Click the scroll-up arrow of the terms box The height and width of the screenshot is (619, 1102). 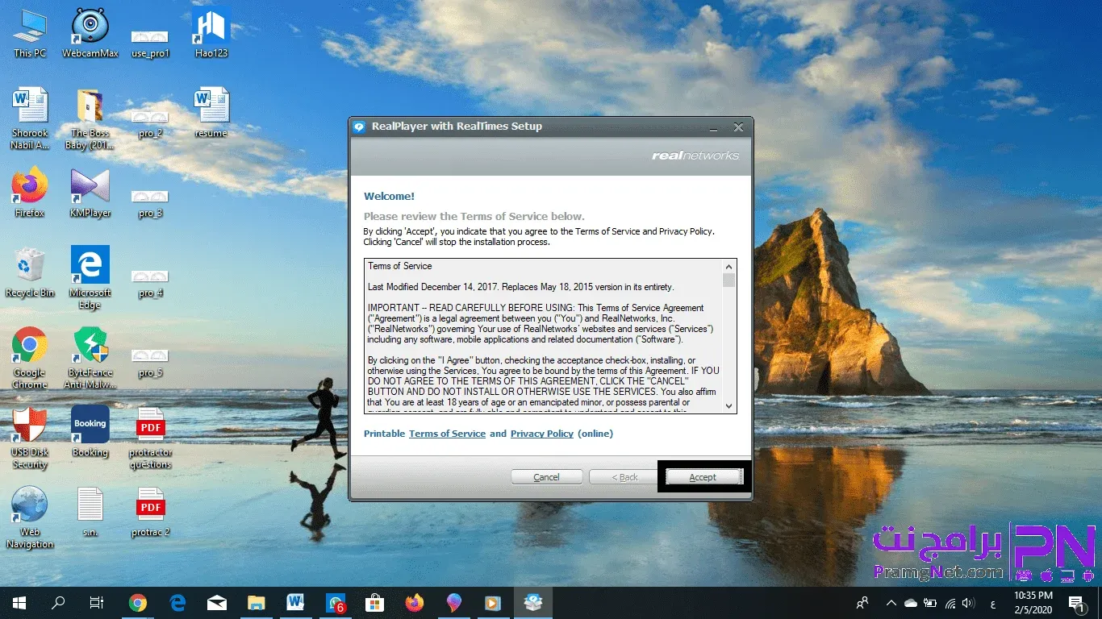(x=729, y=267)
